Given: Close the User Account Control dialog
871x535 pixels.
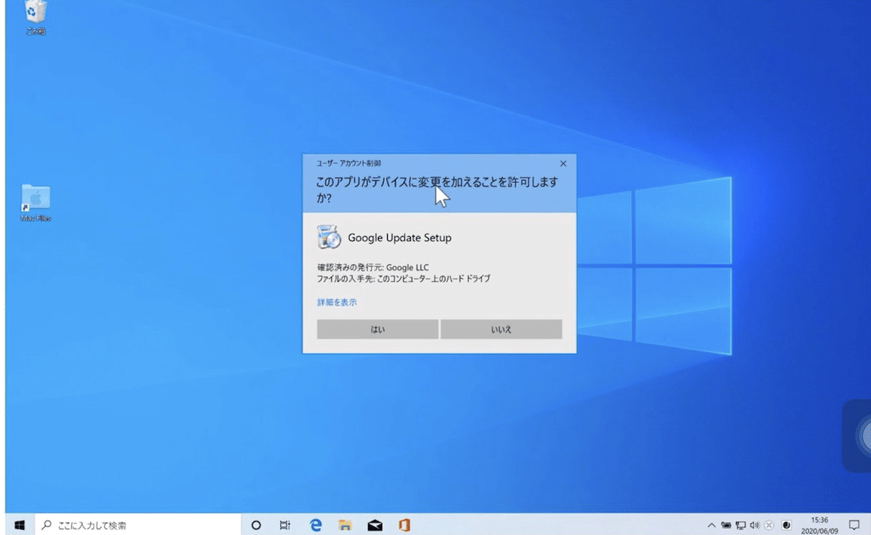Looking at the screenshot, I should [563, 164].
